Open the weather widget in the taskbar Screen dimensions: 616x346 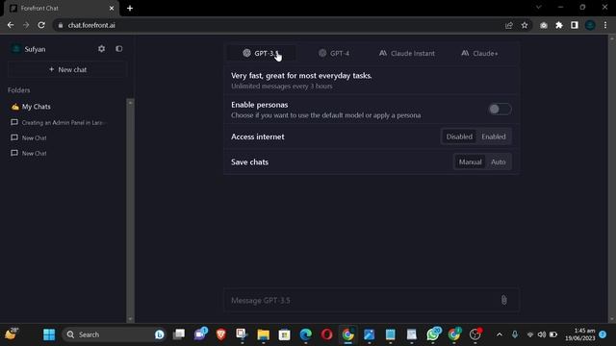pyautogui.click(x=12, y=334)
